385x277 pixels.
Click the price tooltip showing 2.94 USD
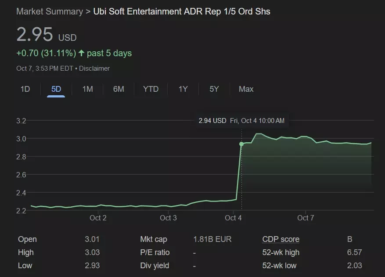[x=241, y=120]
